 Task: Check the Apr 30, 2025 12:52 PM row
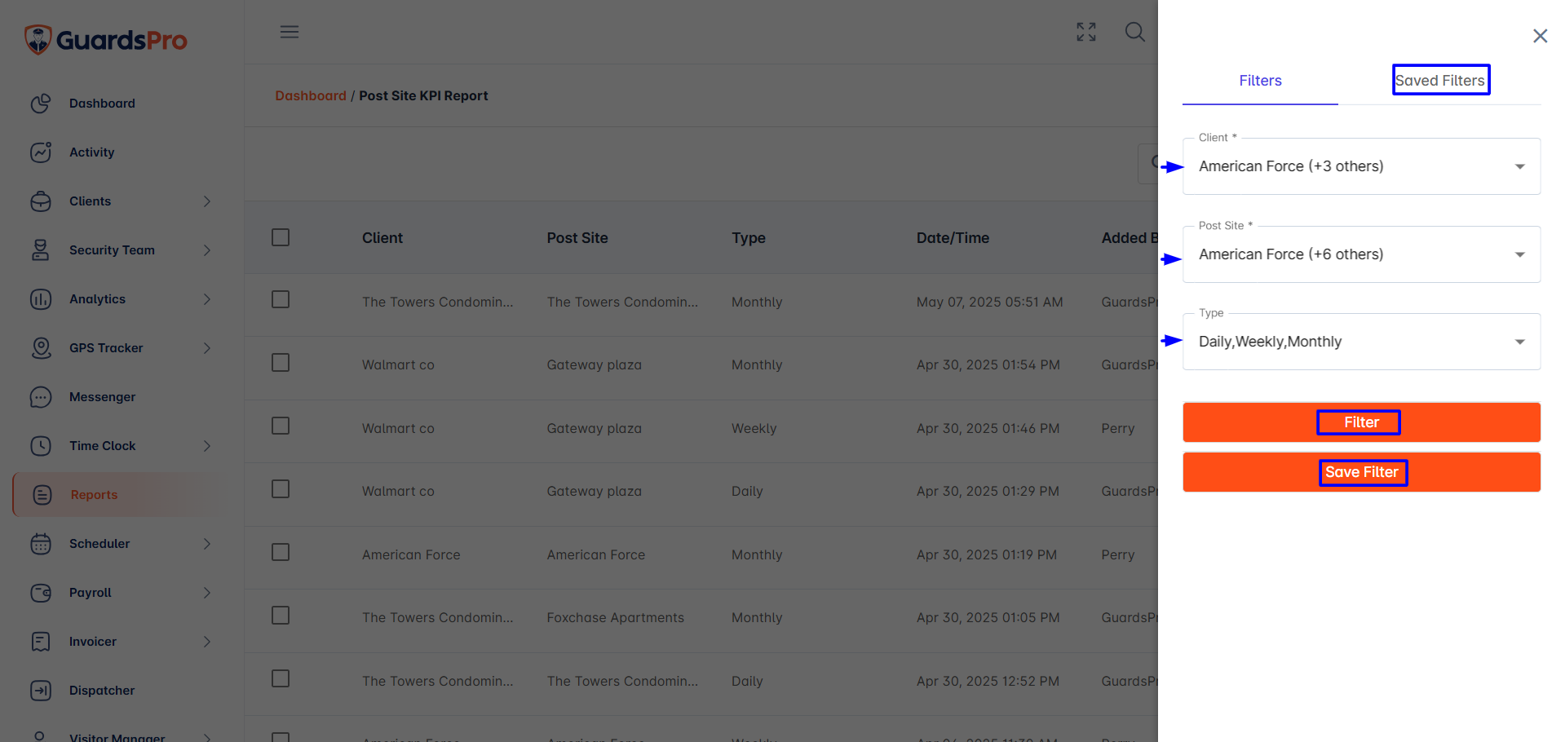(x=281, y=678)
